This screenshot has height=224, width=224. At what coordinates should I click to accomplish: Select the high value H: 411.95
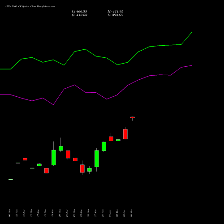point(115,12)
